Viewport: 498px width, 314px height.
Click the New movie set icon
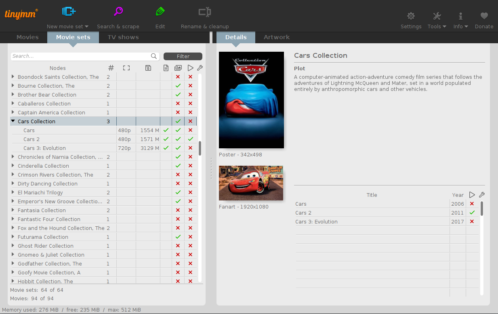[69, 12]
